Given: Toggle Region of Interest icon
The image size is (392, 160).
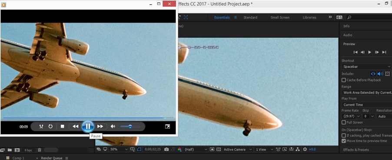Looking at the screenshot, I should (212, 149).
